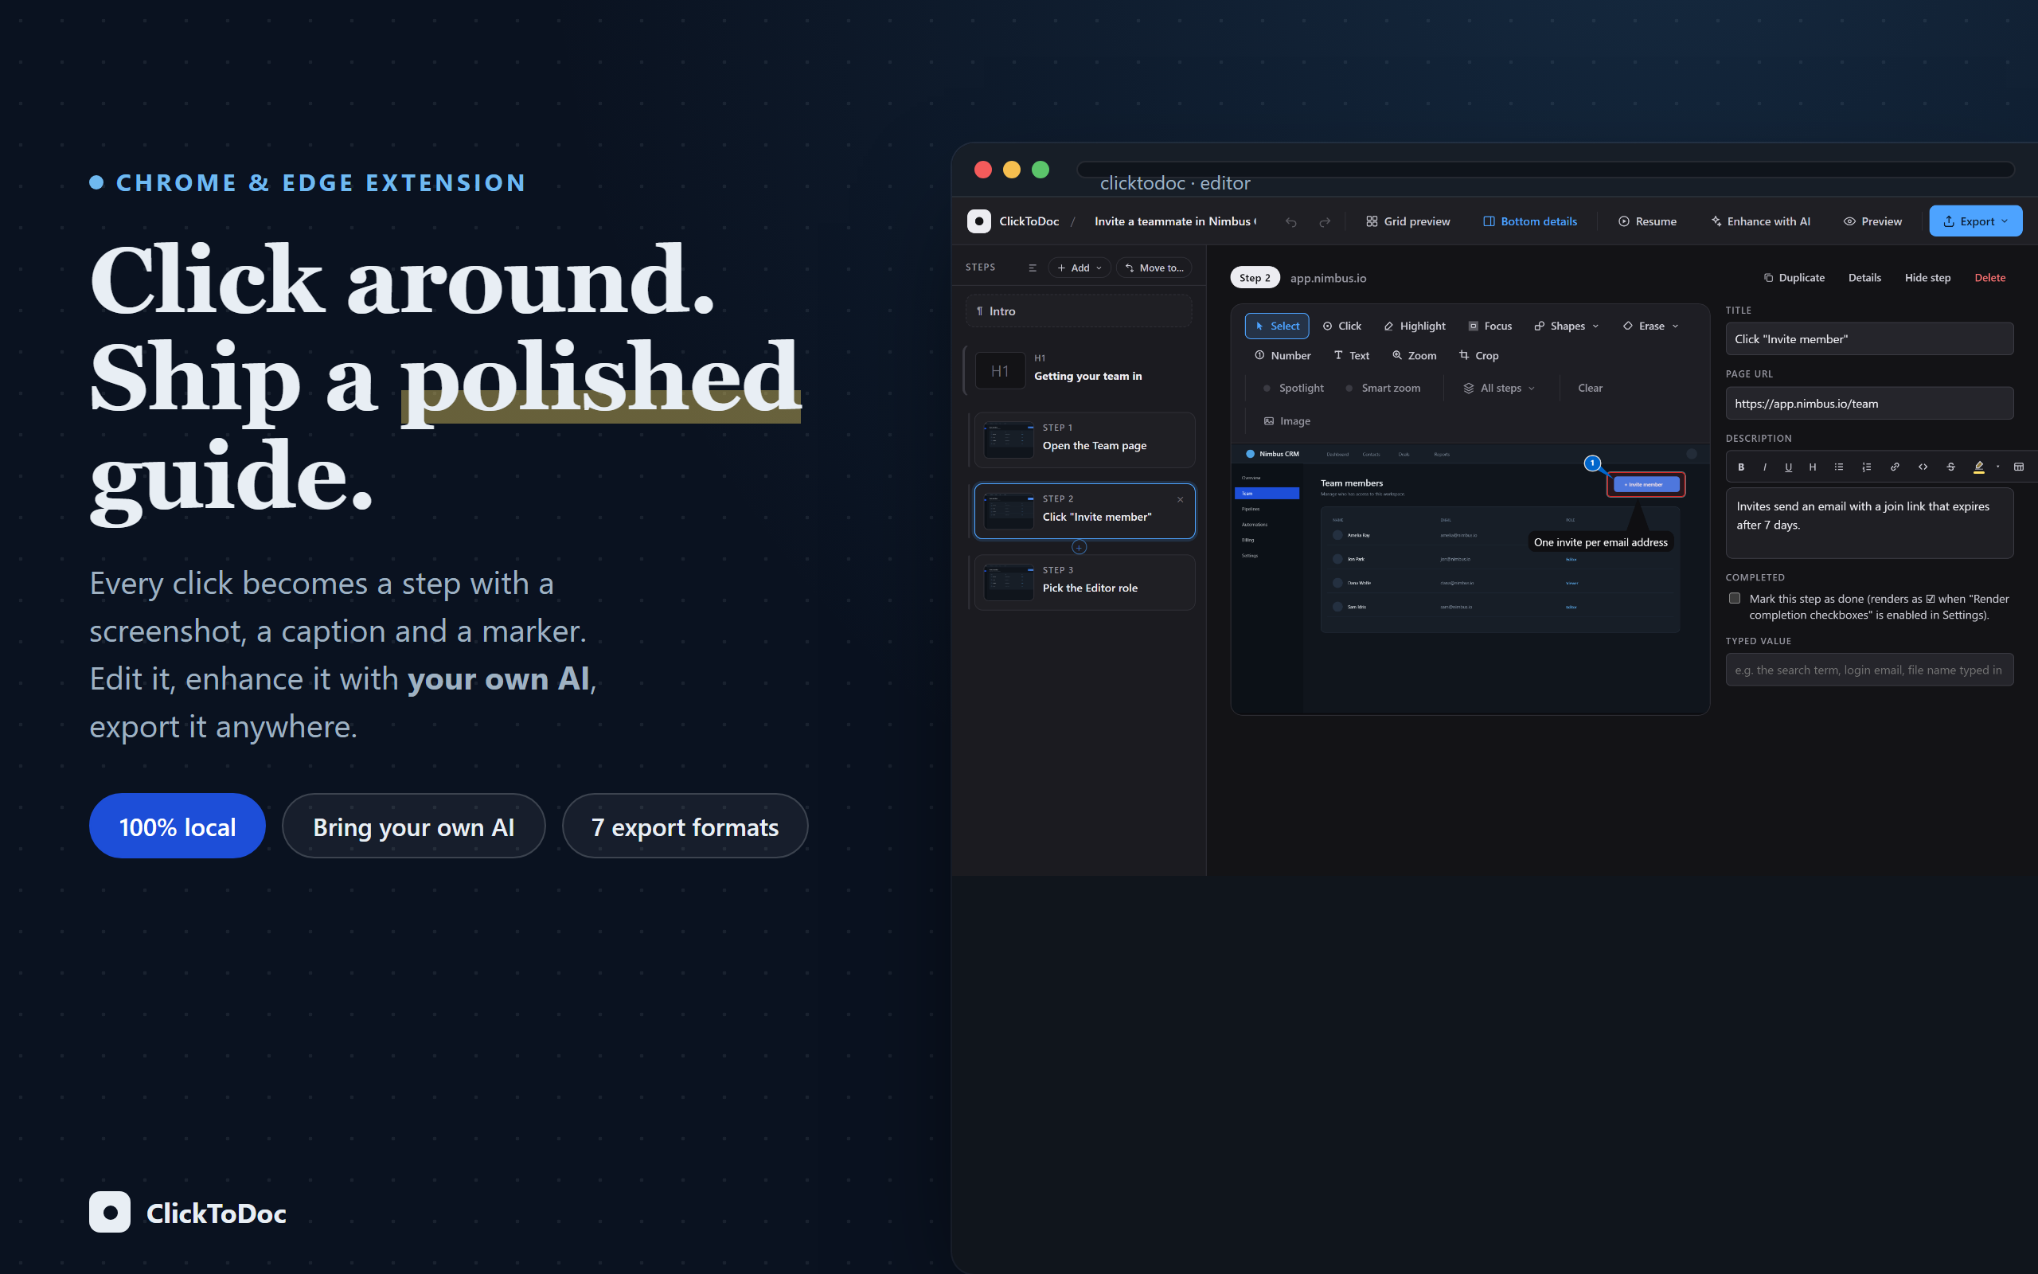Open the Export dropdown
This screenshot has height=1274, width=2038.
pos(1976,221)
